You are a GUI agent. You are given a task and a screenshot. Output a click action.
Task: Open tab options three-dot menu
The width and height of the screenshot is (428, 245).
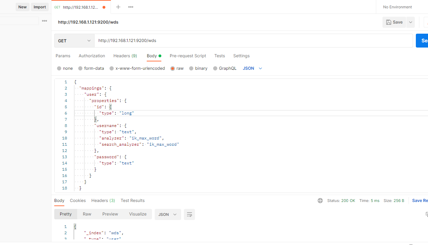pos(131,7)
